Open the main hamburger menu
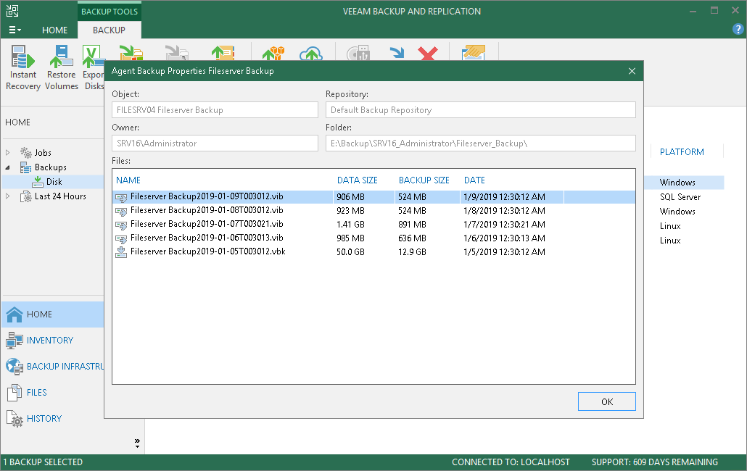 pyautogui.click(x=15, y=30)
